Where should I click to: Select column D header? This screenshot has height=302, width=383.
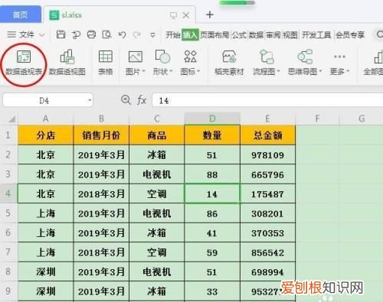[x=212, y=119]
